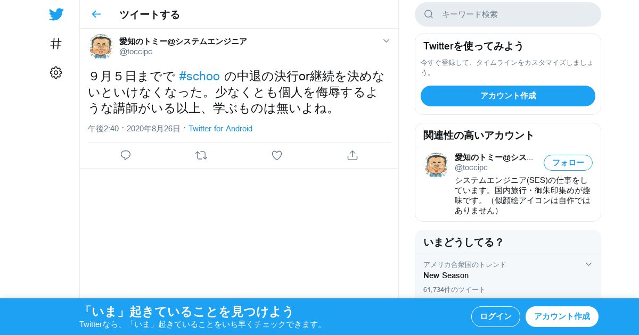Retweet the post with the retweet icon

pos(201,155)
